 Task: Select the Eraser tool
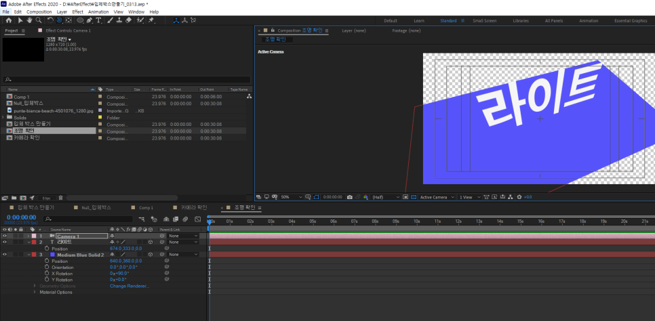[x=128, y=20]
